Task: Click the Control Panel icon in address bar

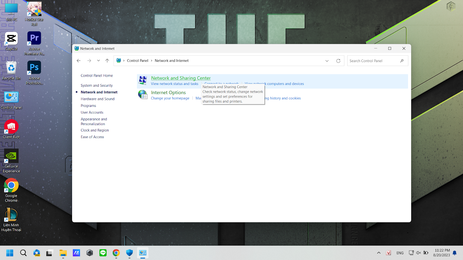Action: [119, 60]
